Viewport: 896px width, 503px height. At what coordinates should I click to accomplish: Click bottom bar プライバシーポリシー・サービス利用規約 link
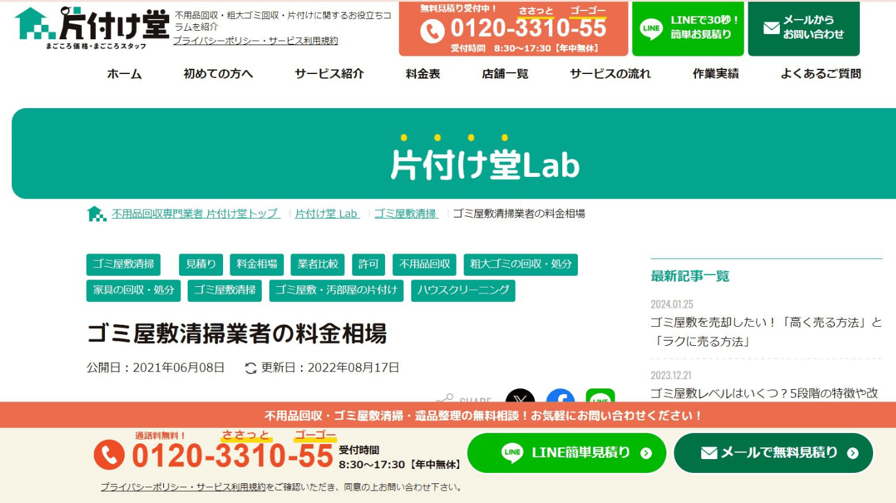click(183, 487)
